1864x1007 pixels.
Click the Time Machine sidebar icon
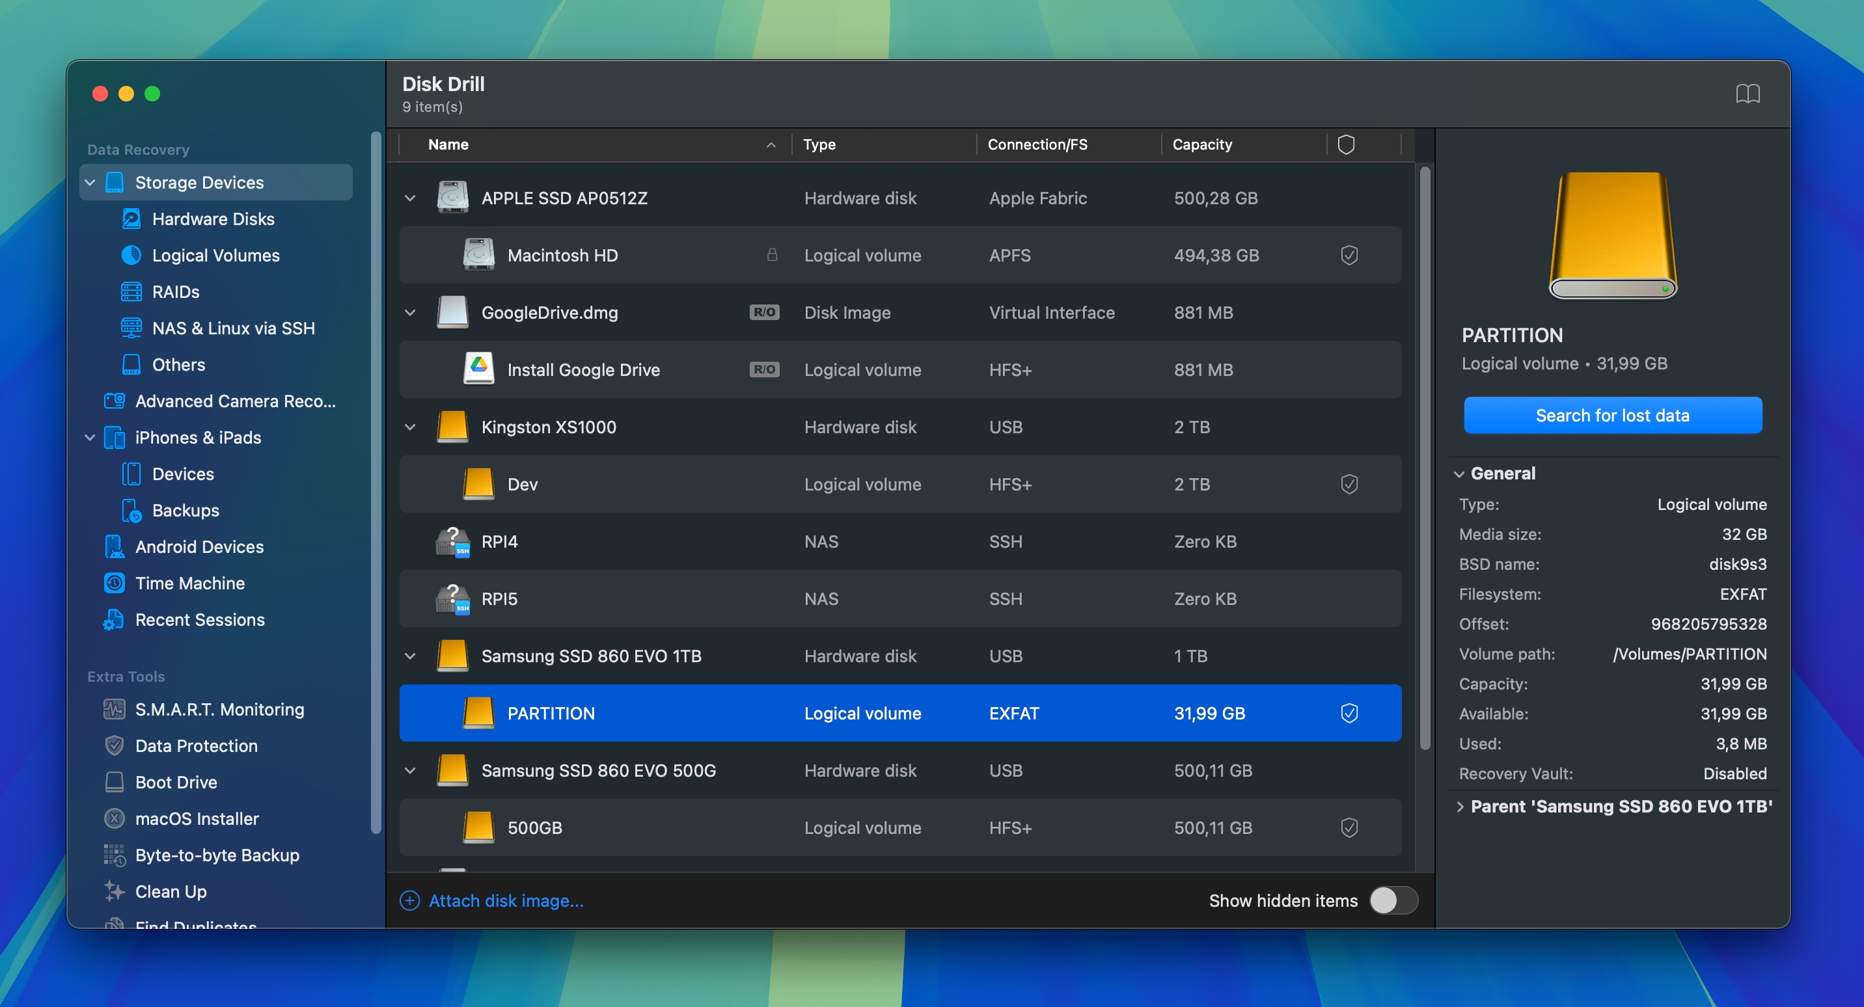pos(115,583)
